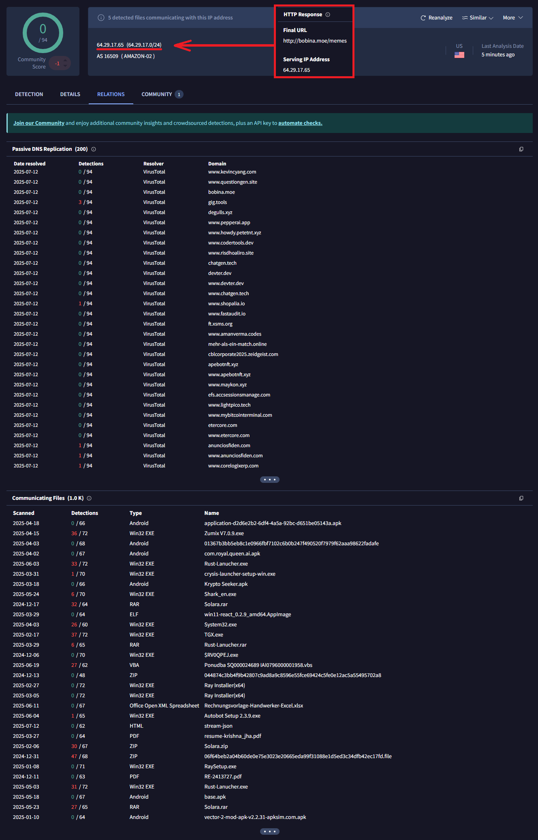The height and width of the screenshot is (840, 538).
Task: Open the Similar search dropdown
Action: pyautogui.click(x=478, y=18)
